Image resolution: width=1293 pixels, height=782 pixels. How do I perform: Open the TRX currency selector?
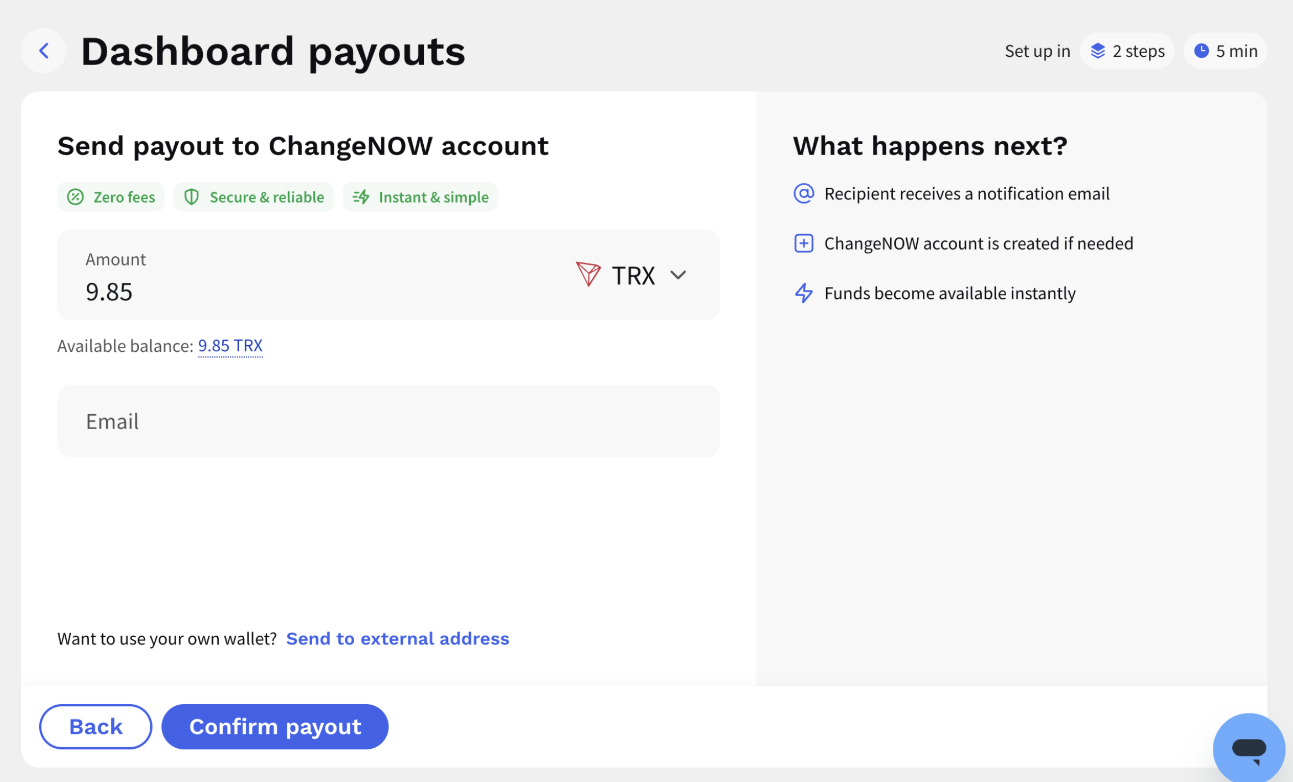tap(630, 274)
